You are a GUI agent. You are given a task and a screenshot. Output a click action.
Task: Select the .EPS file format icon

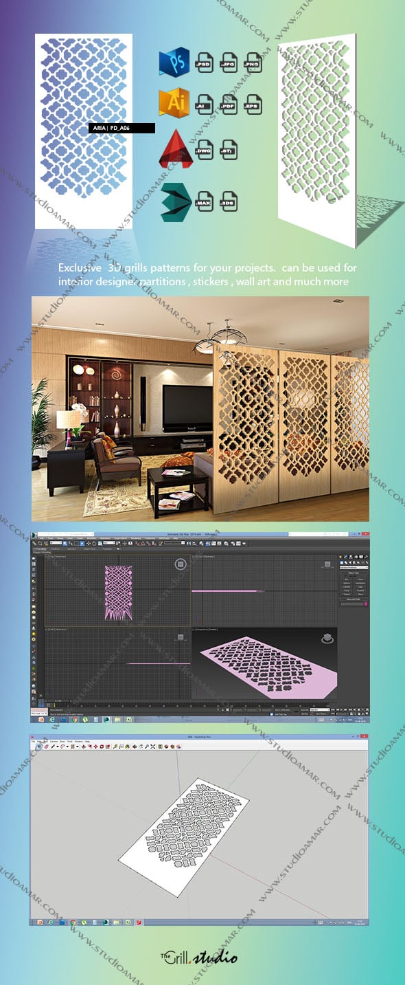(253, 106)
